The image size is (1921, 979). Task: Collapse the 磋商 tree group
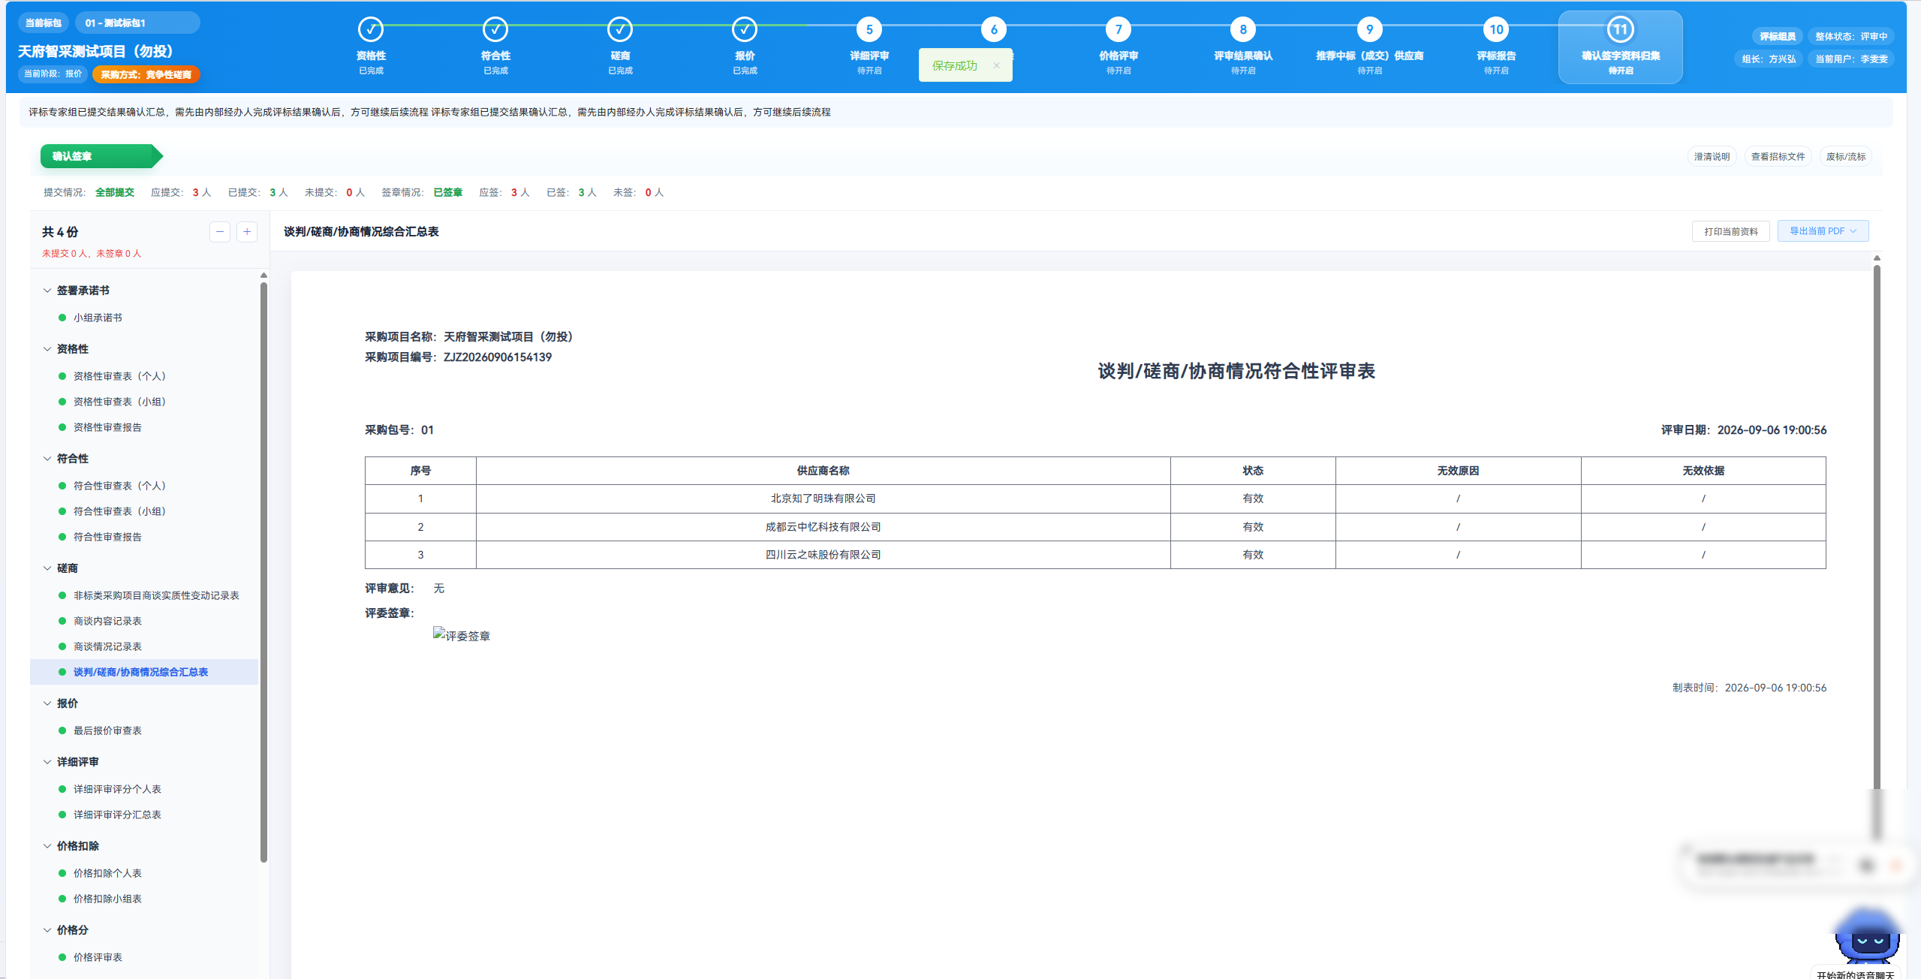click(47, 568)
